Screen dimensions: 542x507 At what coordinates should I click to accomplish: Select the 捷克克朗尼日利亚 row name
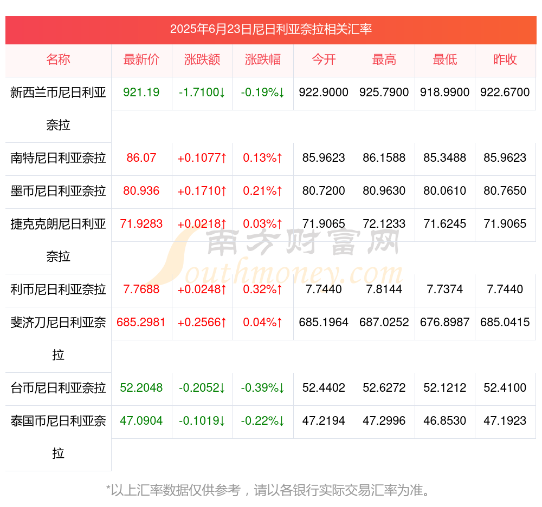point(58,224)
